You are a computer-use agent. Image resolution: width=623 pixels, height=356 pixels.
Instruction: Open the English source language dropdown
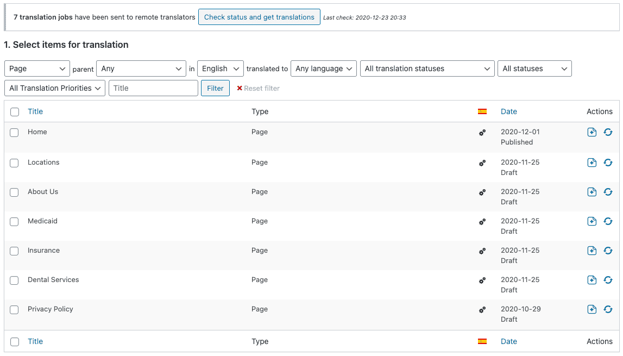pos(220,68)
